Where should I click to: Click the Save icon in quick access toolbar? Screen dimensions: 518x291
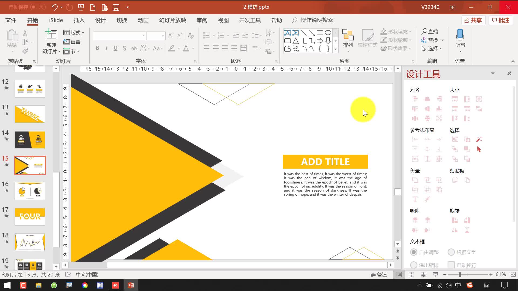point(116,7)
